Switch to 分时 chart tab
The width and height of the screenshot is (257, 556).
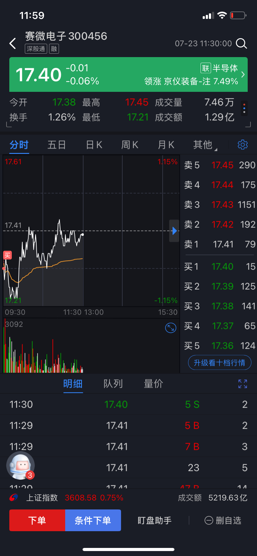point(19,145)
